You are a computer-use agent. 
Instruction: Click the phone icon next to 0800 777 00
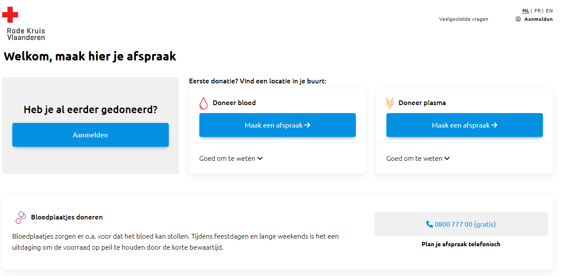pos(429,224)
